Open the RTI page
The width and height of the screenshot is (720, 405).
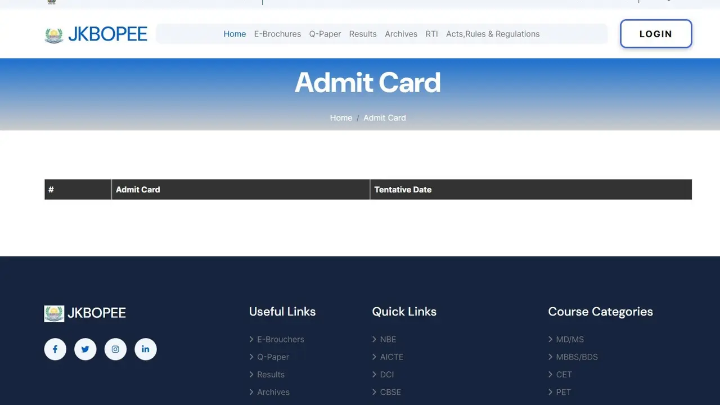point(431,34)
